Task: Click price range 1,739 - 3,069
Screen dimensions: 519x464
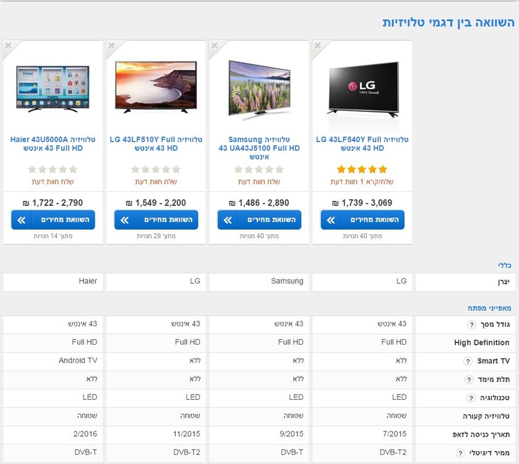Action: click(x=362, y=202)
